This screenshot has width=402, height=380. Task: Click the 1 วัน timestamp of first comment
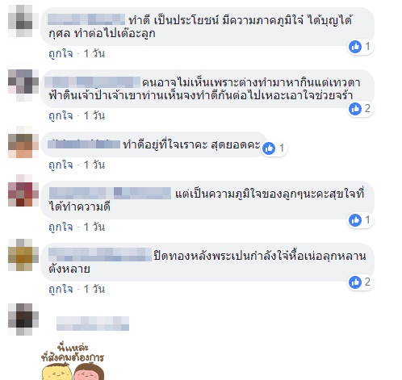click(x=94, y=53)
